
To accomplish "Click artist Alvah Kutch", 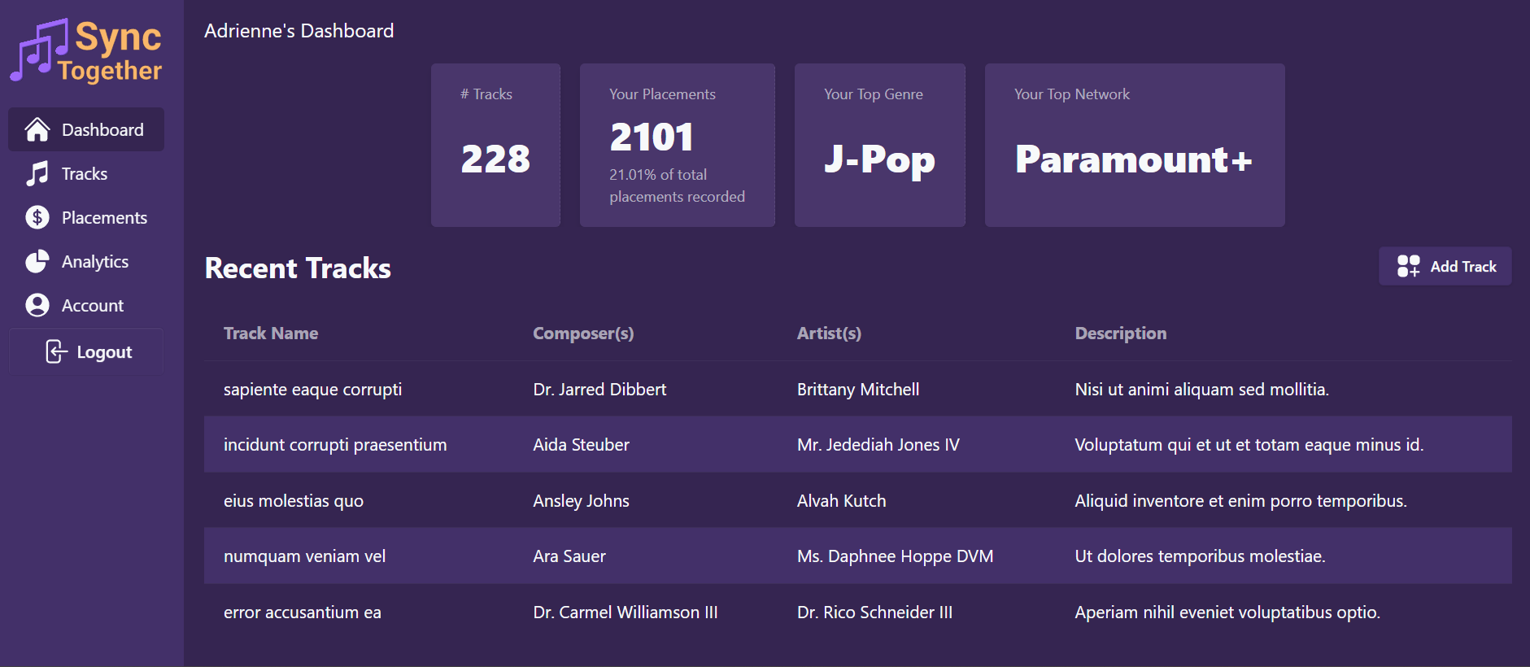I will (842, 501).
